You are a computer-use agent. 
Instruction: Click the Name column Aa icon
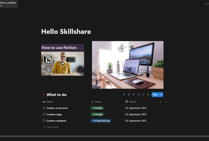(x=44, y=102)
